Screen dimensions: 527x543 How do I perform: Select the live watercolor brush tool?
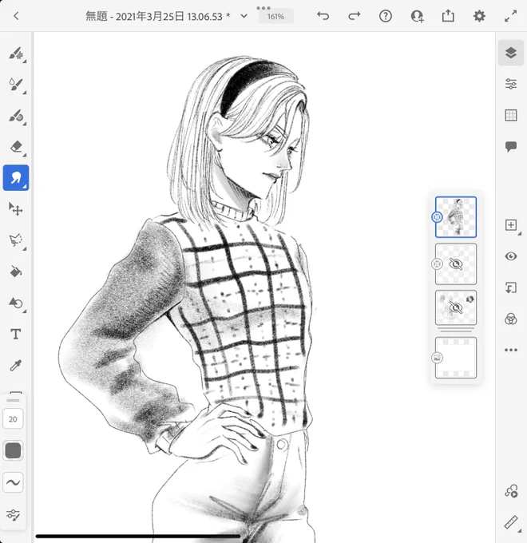pyautogui.click(x=16, y=85)
